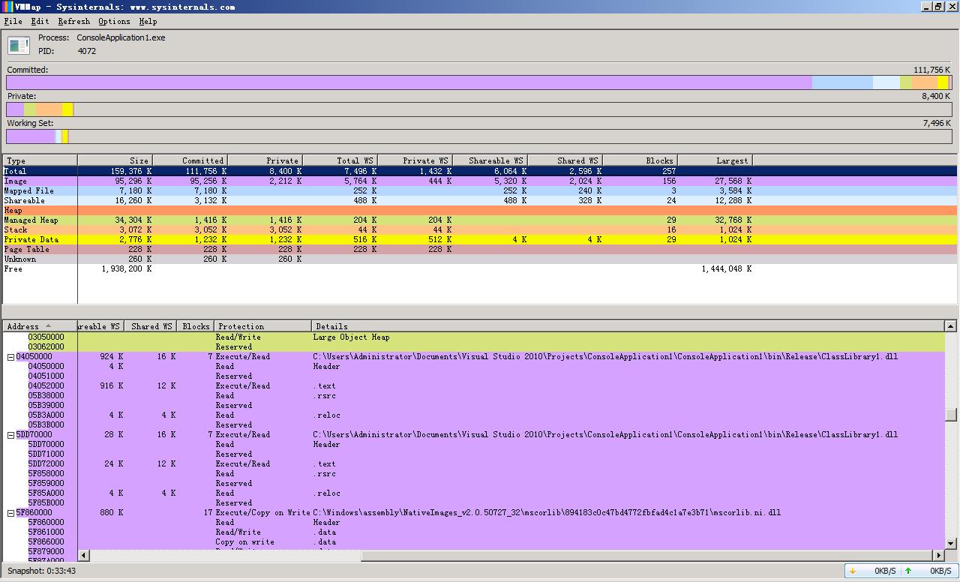960x582 pixels.
Task: Collapse the 5F860000 mscorlib.ni.dll node
Action: (x=11, y=513)
